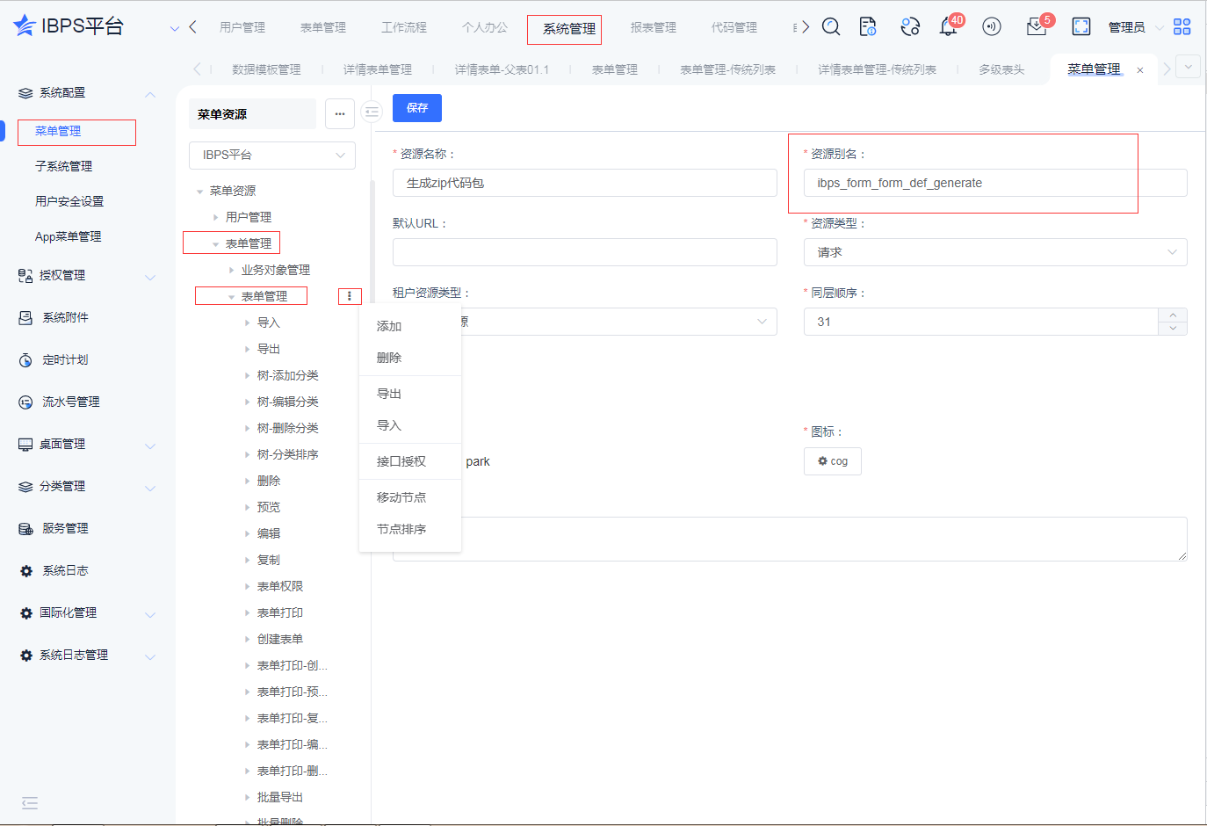Choose 接口授权 in the context menu
Image resolution: width=1207 pixels, height=826 pixels.
point(401,461)
